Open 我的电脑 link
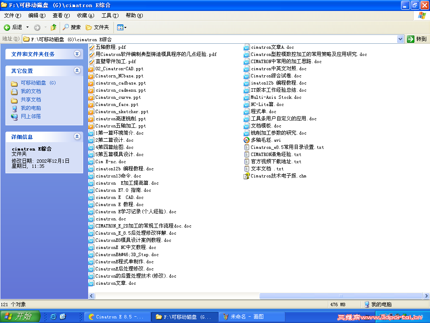Image resolution: width=430 pixels, height=323 pixels. (x=31, y=108)
